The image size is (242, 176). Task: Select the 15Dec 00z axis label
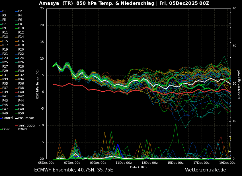176,163
